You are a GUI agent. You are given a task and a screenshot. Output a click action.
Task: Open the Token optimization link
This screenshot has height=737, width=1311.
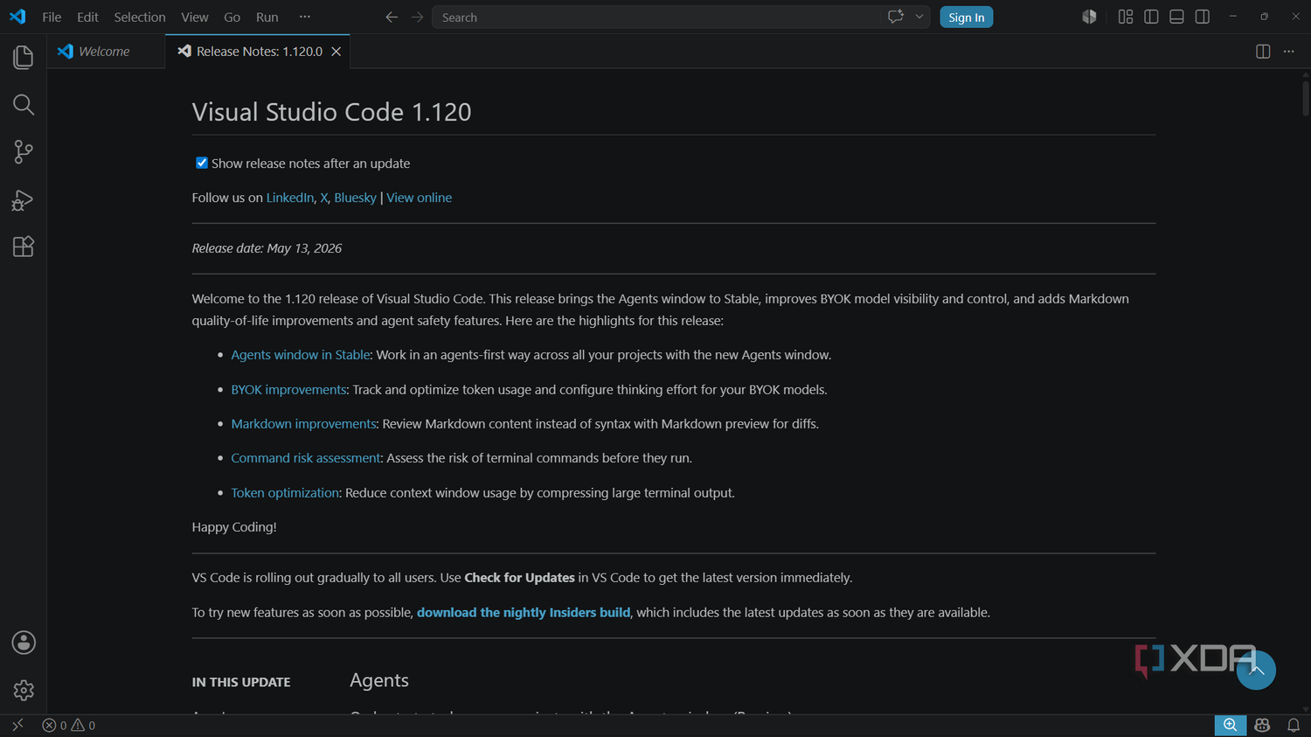click(285, 493)
